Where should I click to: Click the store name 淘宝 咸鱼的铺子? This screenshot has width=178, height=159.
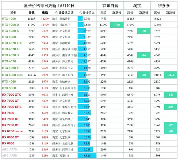[63, 119]
